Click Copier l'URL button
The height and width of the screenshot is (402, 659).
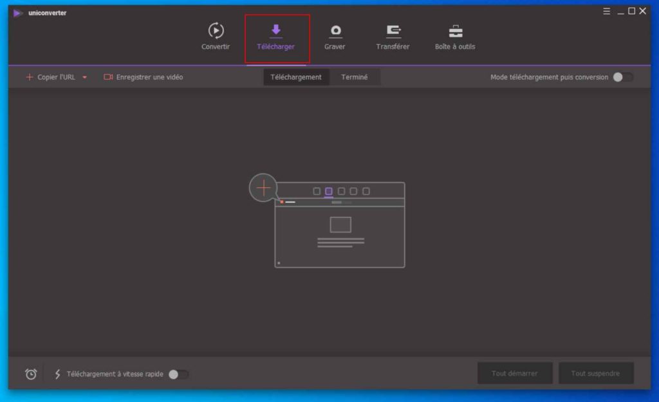pos(51,77)
